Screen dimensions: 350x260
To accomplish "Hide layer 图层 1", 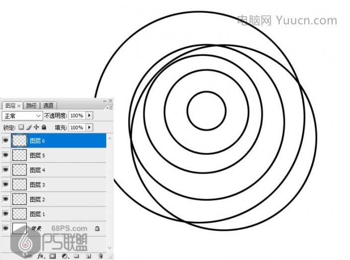I will pyautogui.click(x=5, y=214).
